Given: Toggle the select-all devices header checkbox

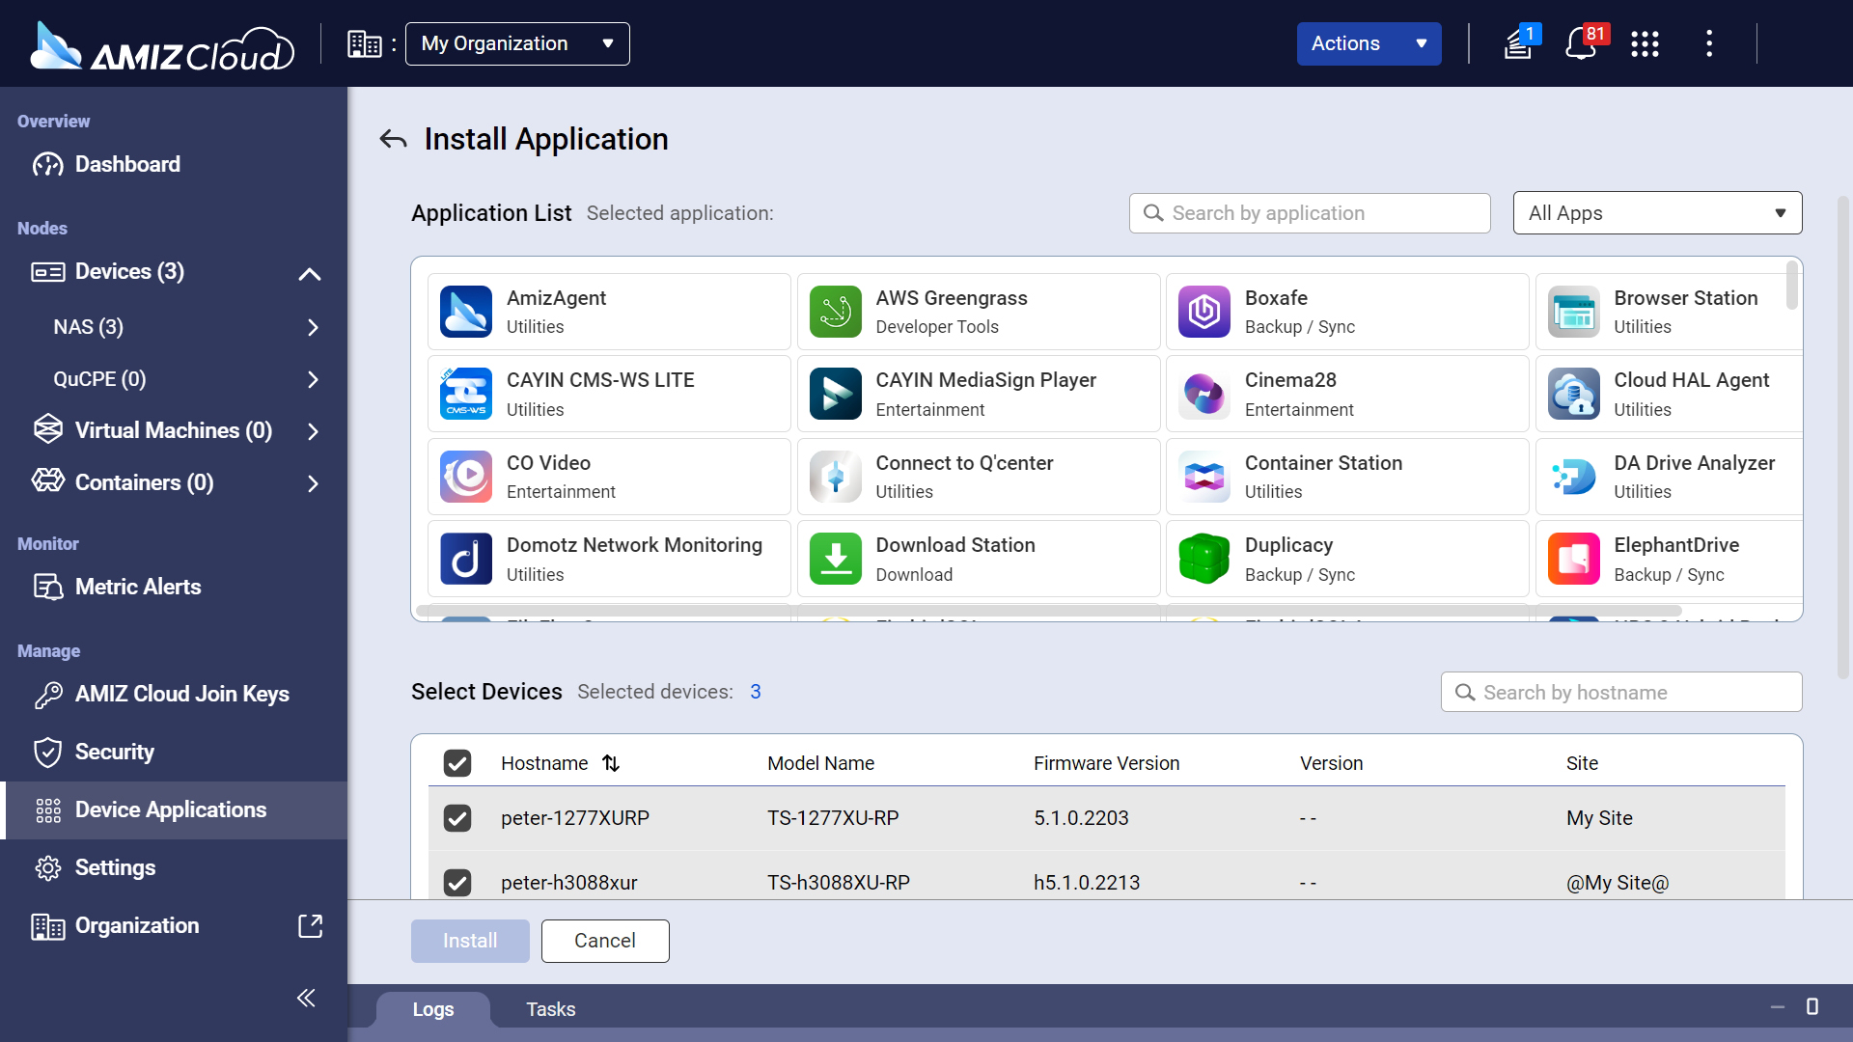Looking at the screenshot, I should tap(457, 763).
